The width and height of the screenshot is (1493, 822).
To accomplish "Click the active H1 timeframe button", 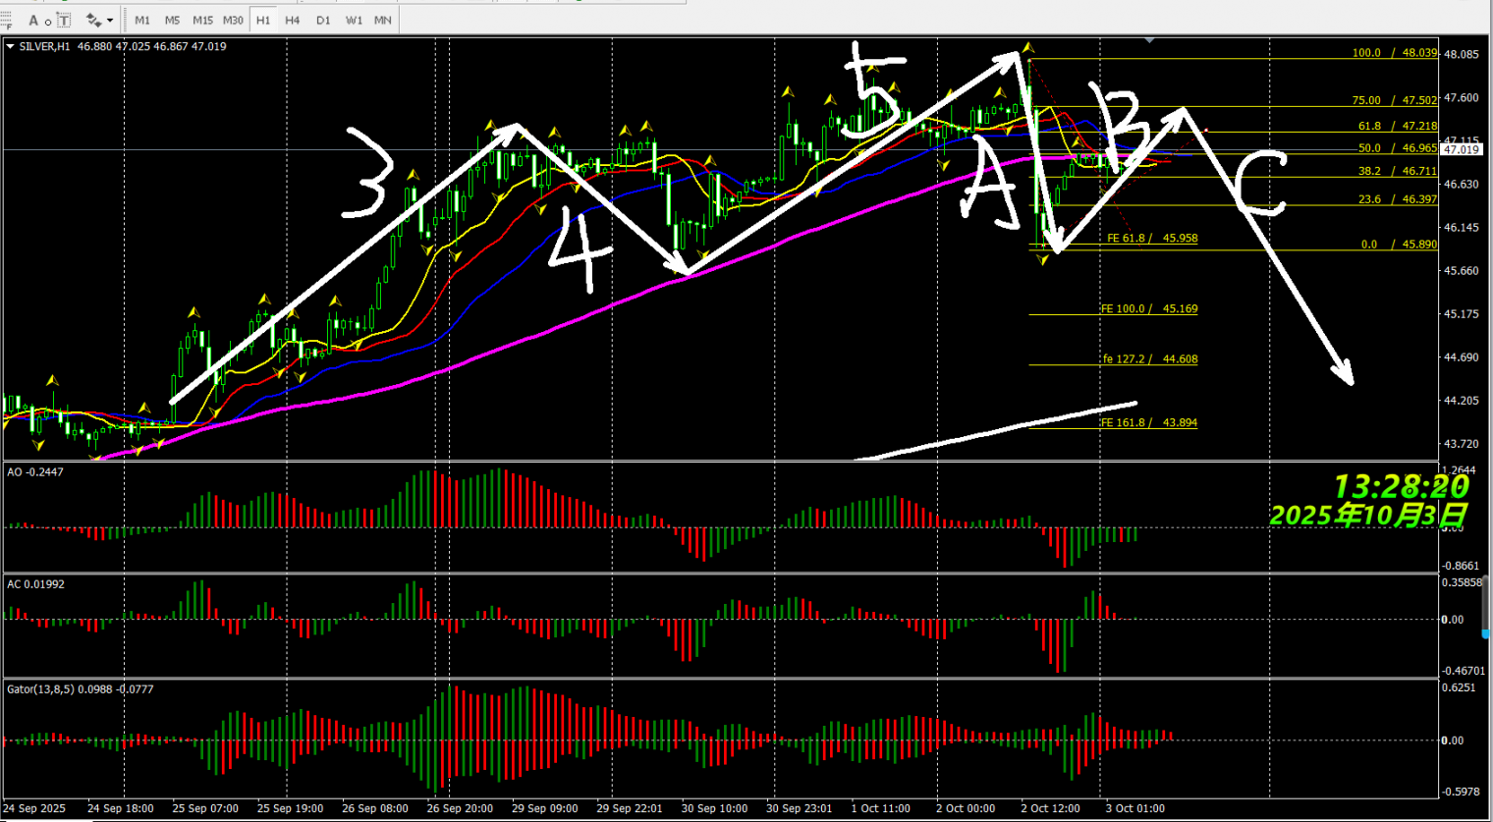I will coord(263,20).
